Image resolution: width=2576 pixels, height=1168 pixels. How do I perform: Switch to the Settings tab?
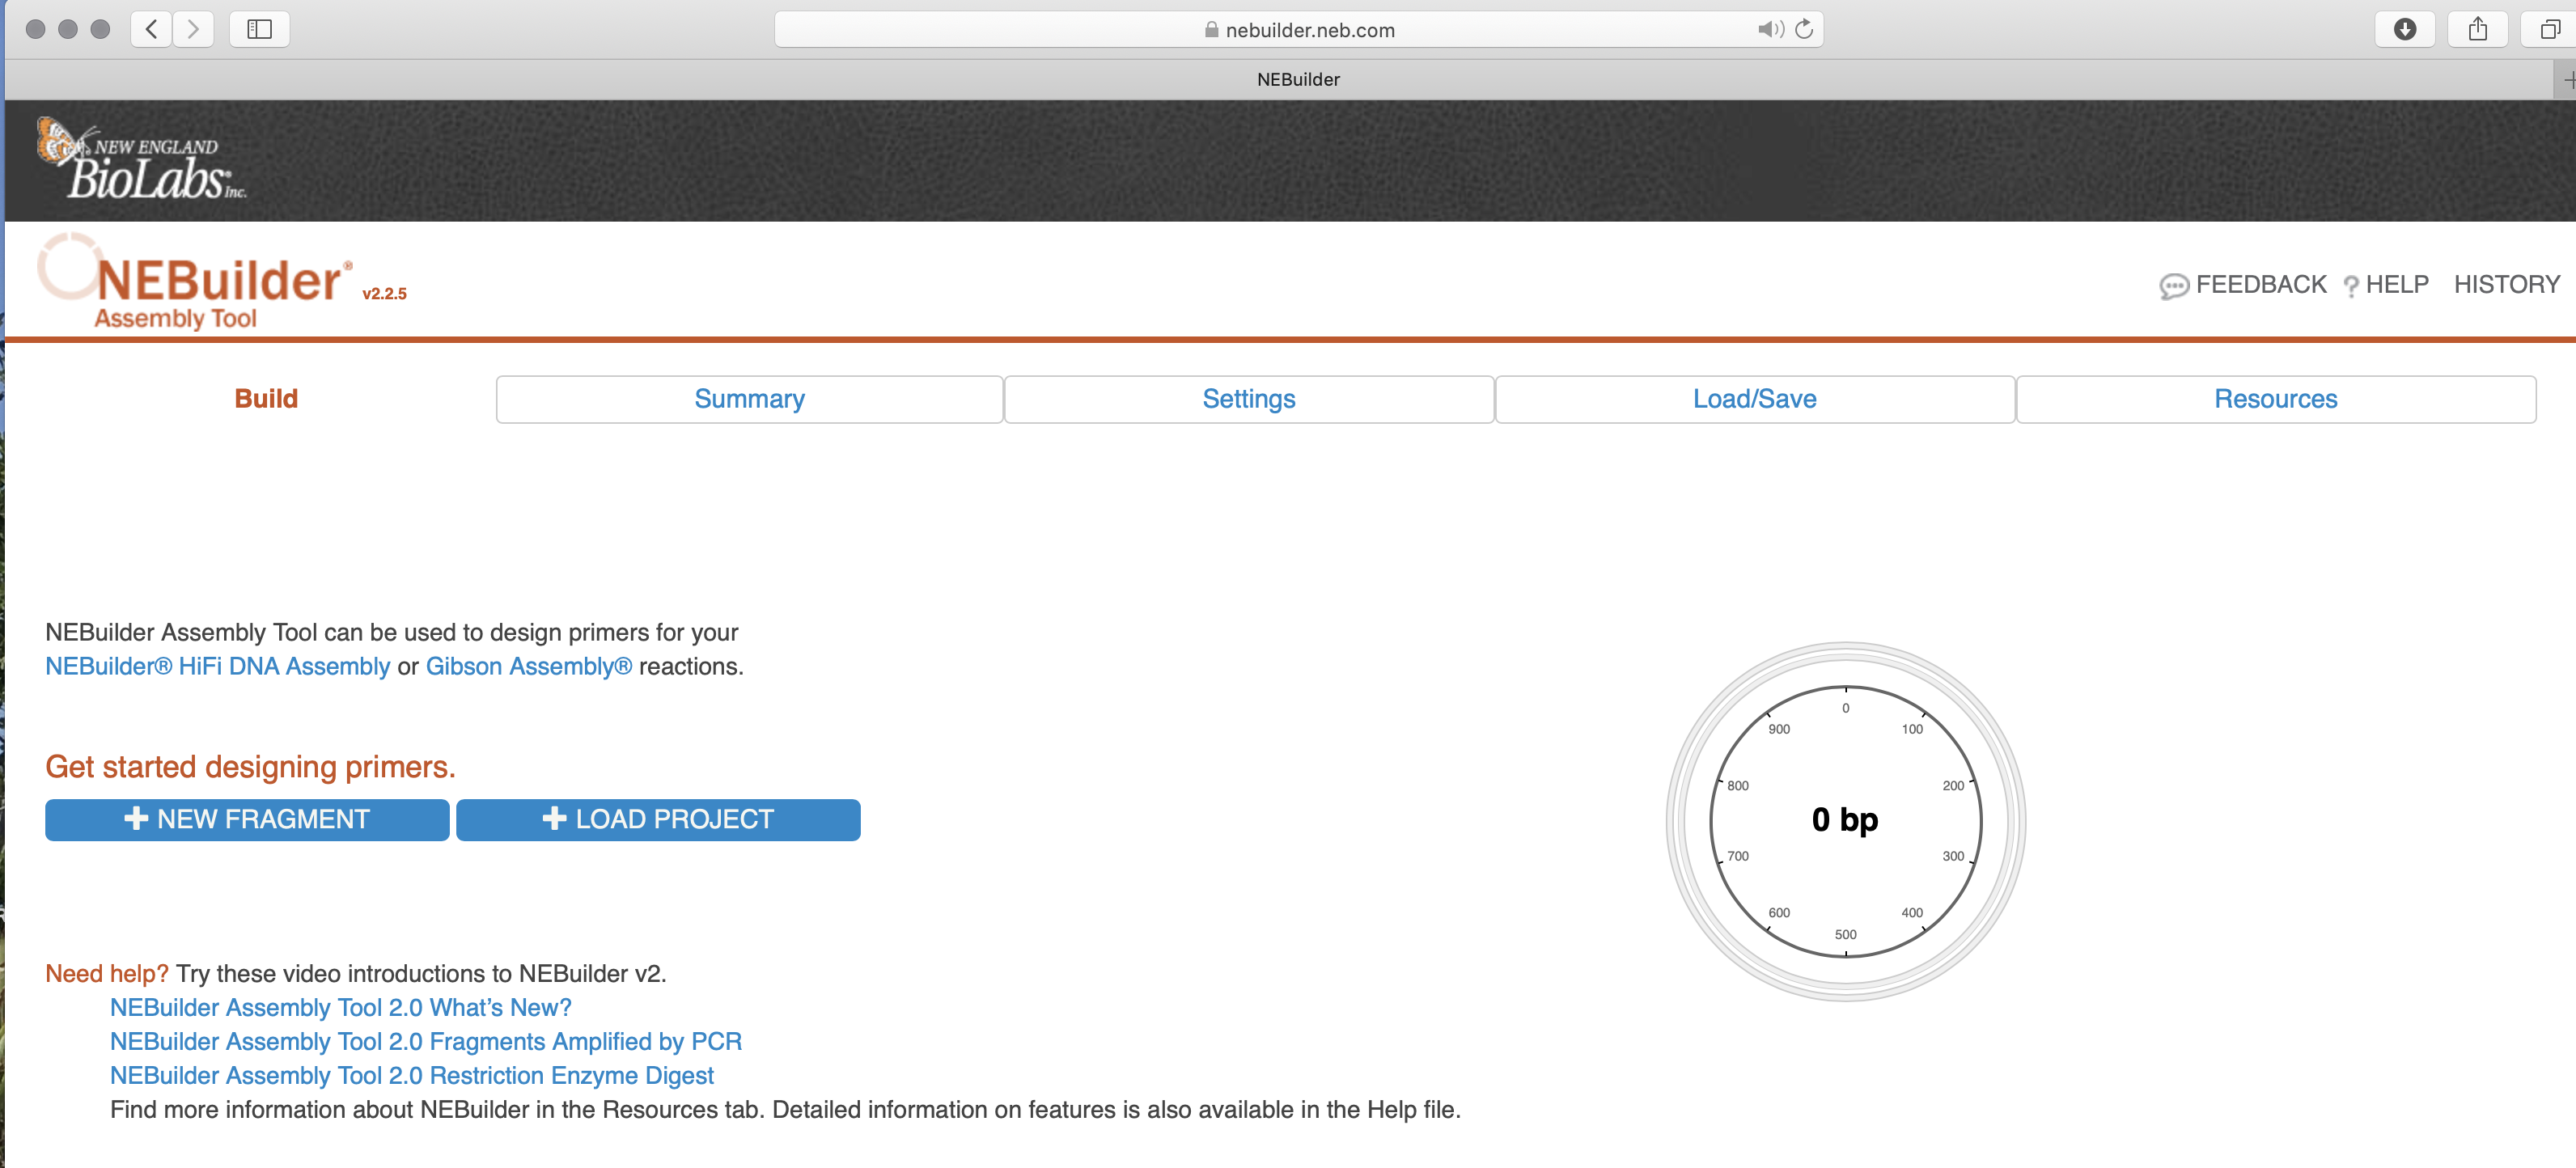tap(1248, 399)
